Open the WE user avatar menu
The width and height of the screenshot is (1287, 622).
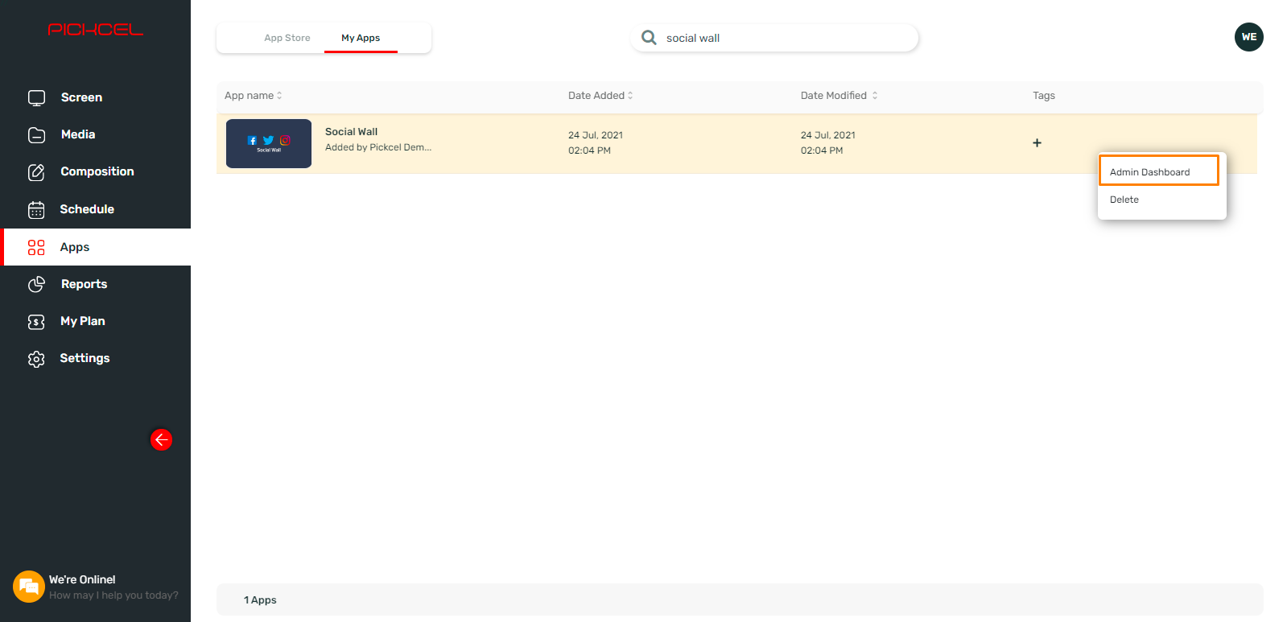1248,37
